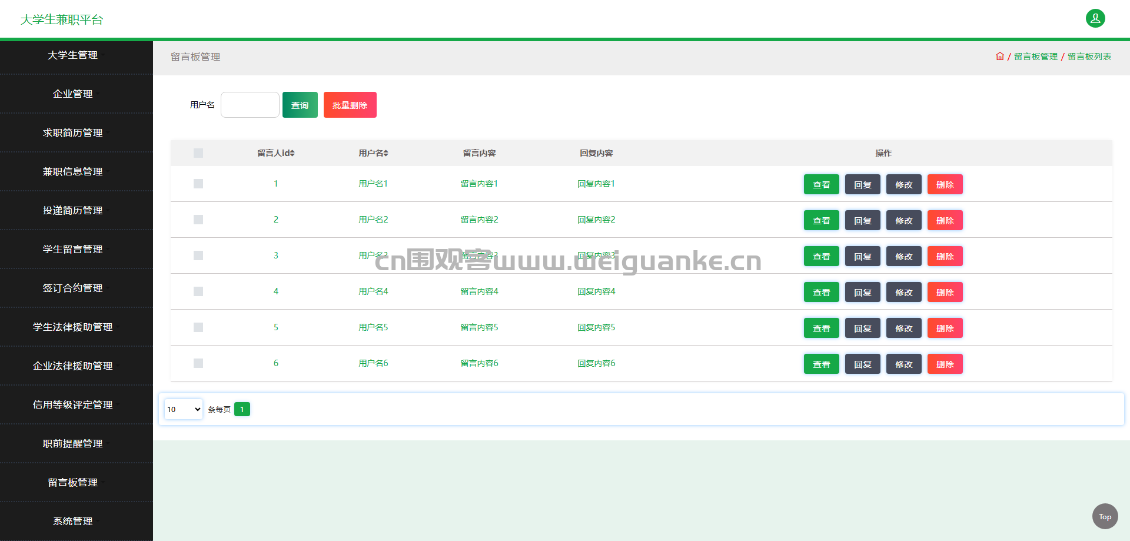This screenshot has height=541, width=1130.
Task: Click the 用户名6 cell
Action: tap(373, 363)
